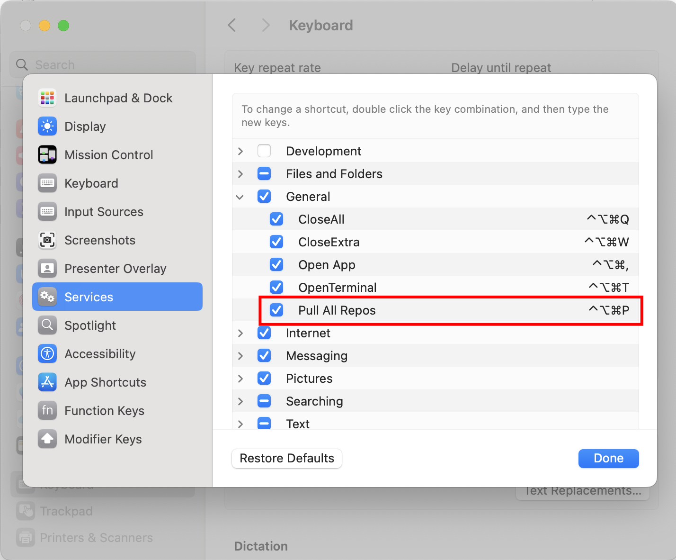
Task: Uncheck the CloseAll service checkbox
Action: [276, 219]
